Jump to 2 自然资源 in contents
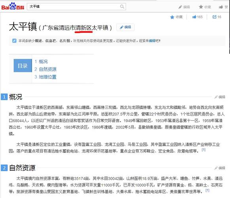 (45, 69)
